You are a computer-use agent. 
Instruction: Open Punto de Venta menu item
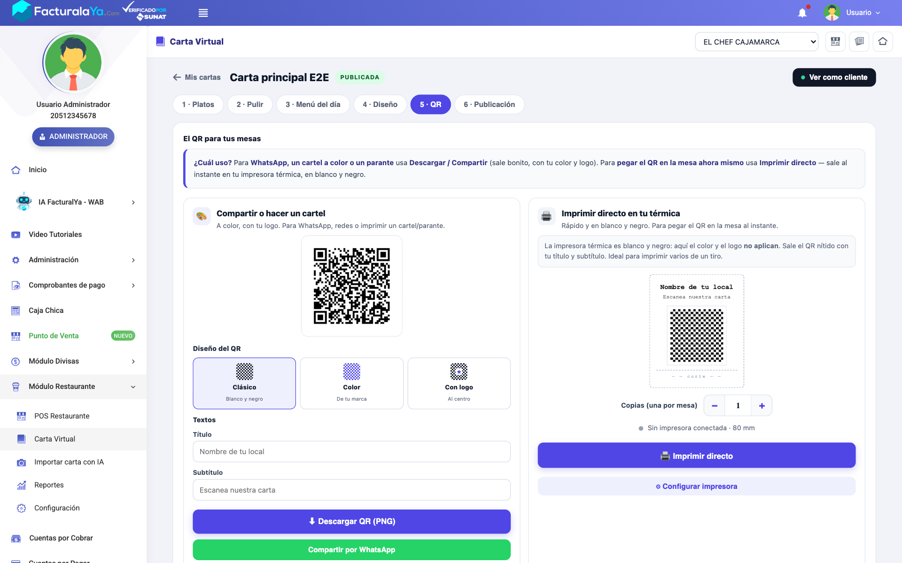point(54,336)
